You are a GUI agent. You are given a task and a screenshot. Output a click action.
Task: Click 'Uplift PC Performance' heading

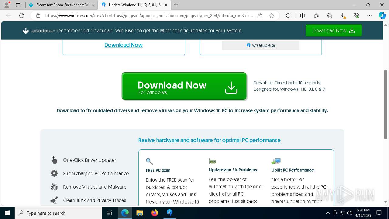pyautogui.click(x=293, y=170)
